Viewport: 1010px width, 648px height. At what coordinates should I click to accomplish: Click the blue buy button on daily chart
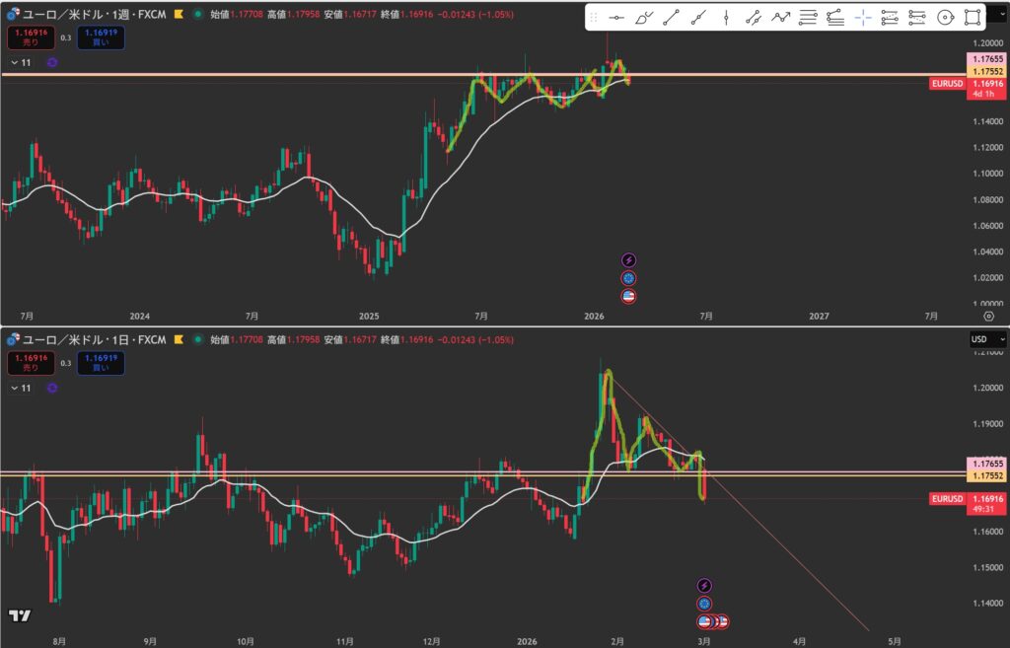102,364
